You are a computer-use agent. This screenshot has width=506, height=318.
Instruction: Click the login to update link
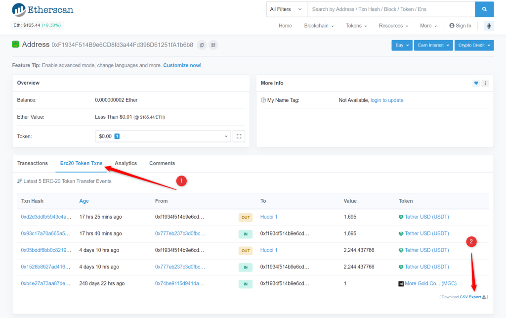click(387, 100)
